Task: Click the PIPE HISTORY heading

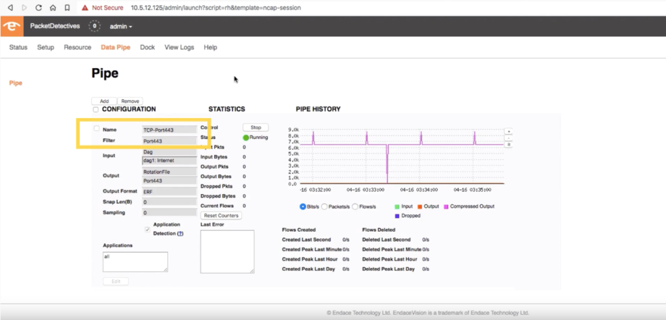Action: click(318, 109)
